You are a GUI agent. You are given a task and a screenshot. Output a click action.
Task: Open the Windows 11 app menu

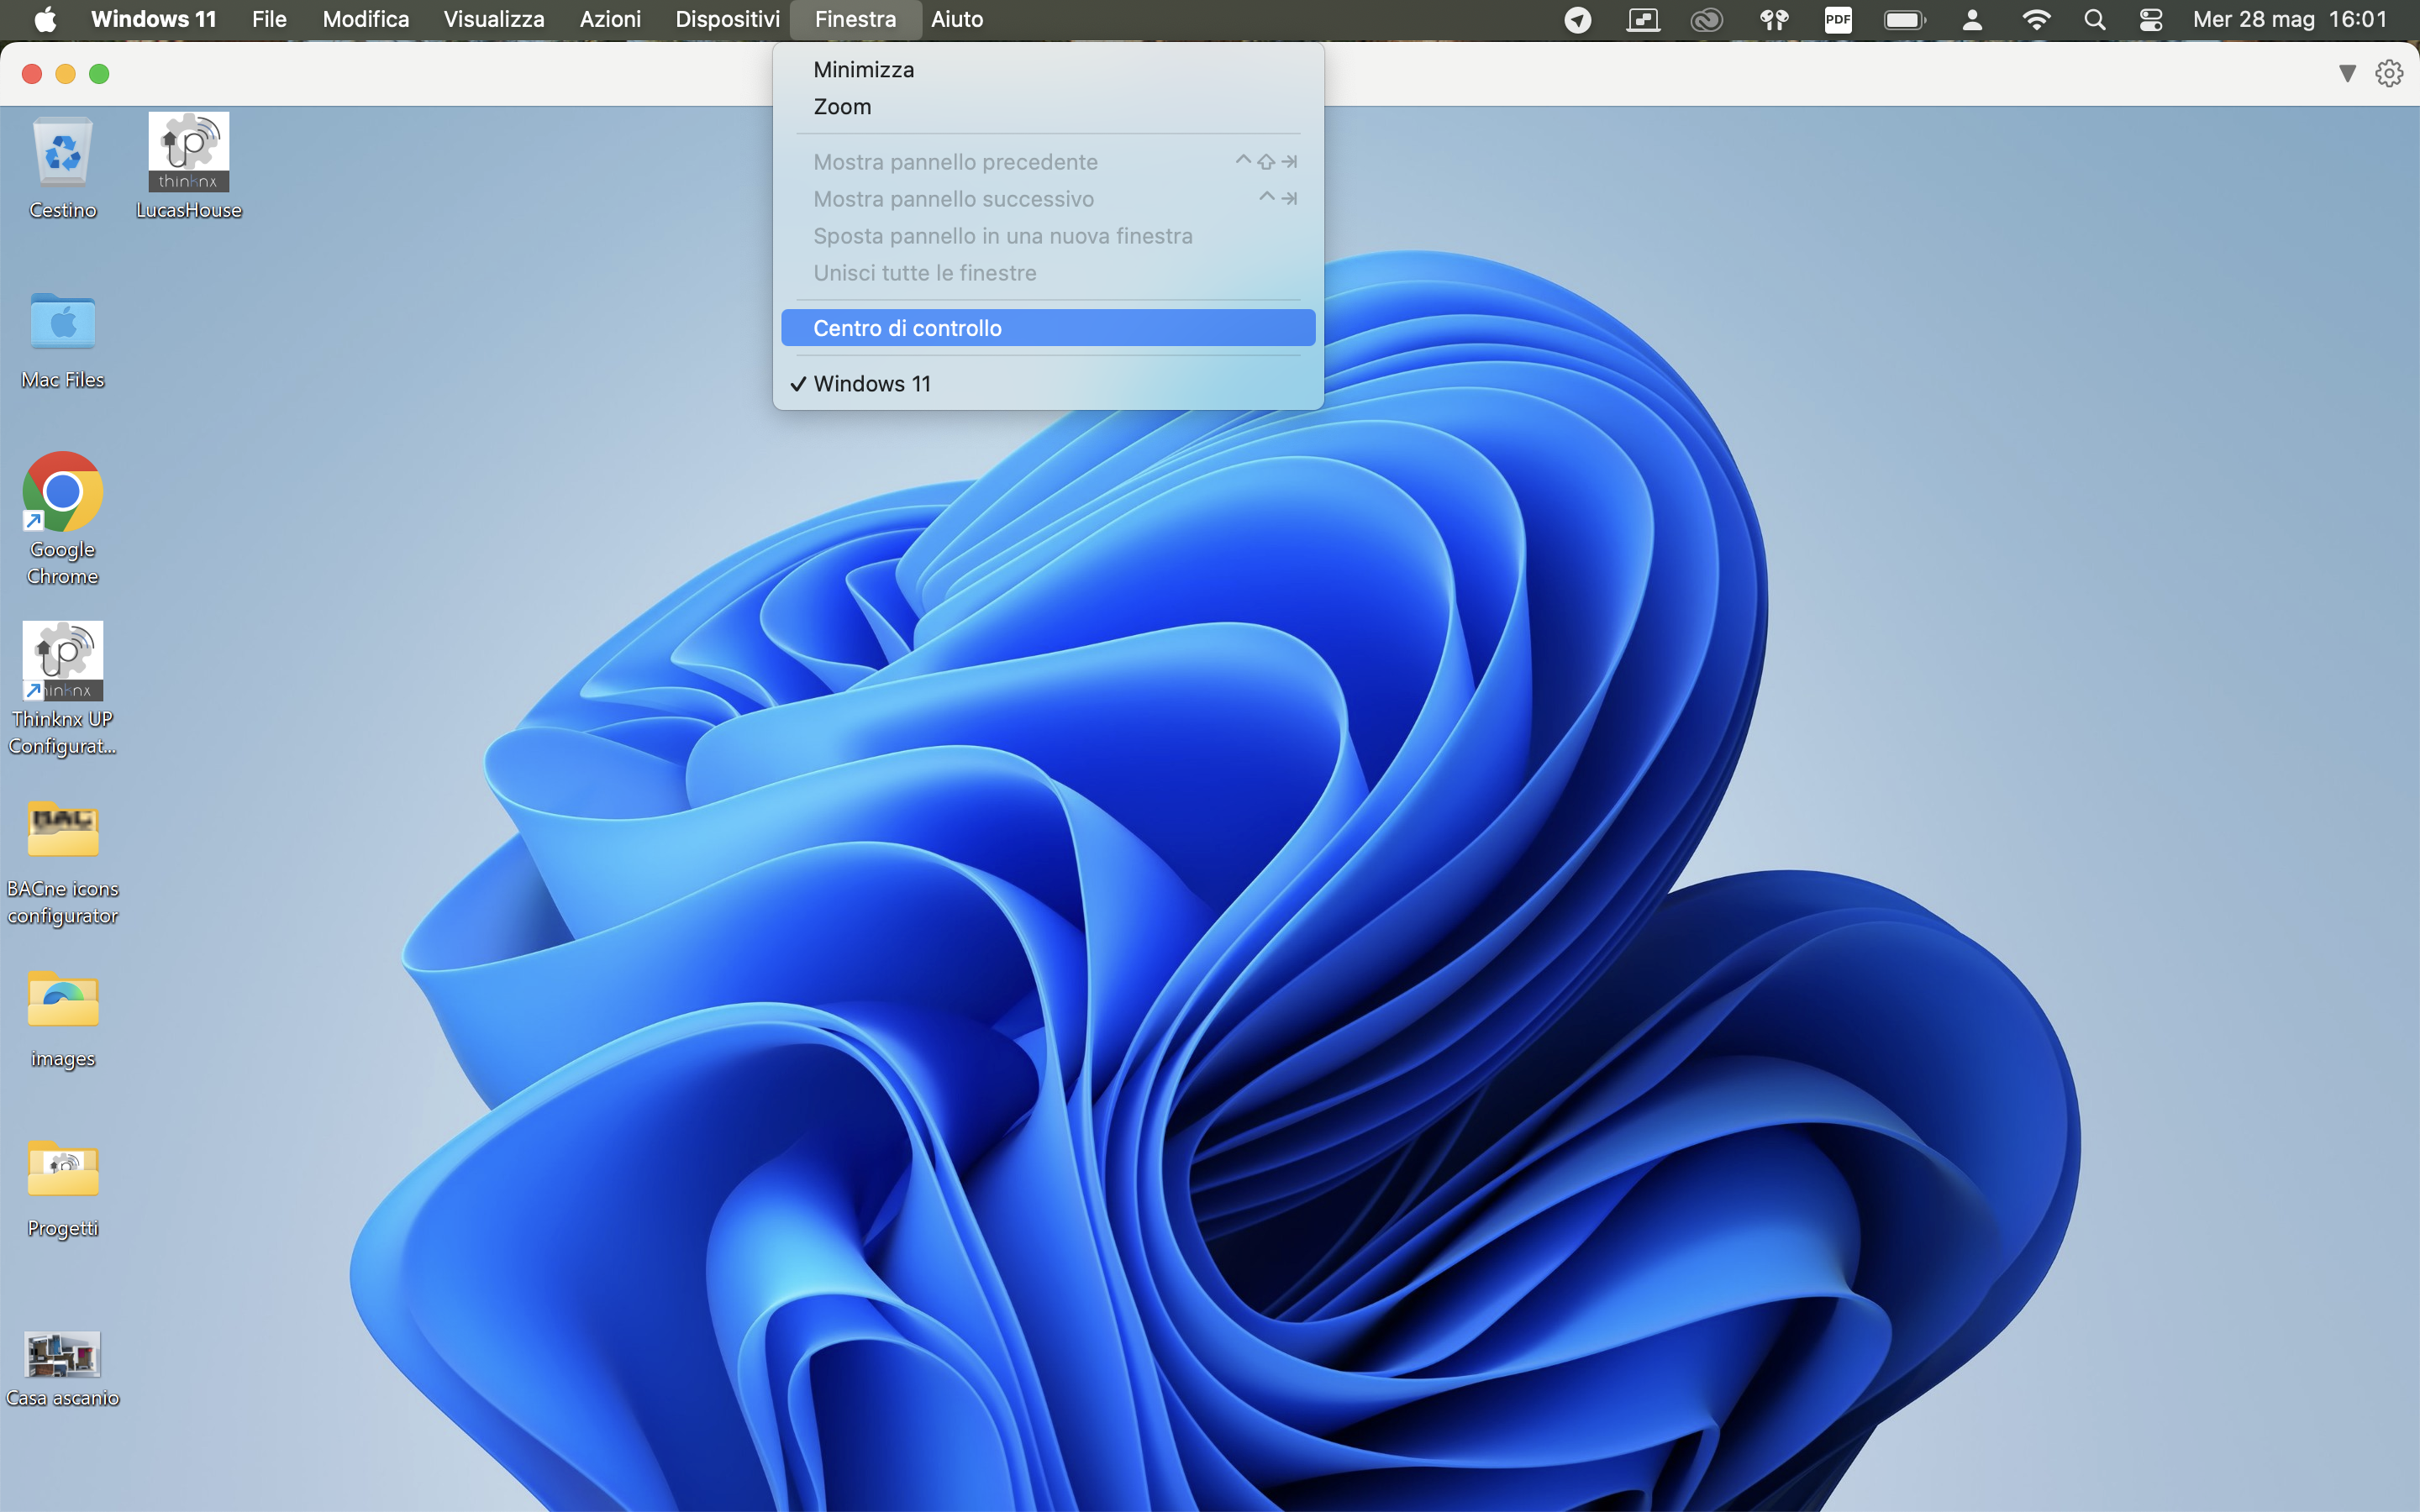click(x=153, y=19)
